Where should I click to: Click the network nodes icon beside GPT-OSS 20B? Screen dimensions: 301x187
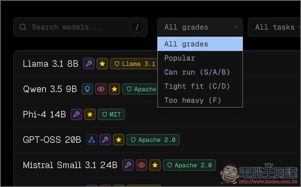click(92, 140)
